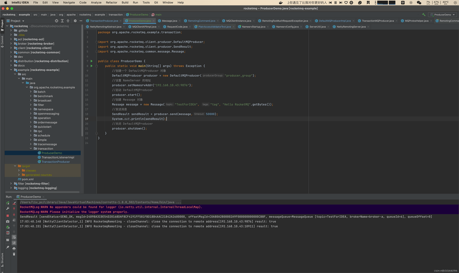Screen dimensions: 459x273
Task: Click the Collapse All icon in Project panel
Action: click(x=68, y=21)
